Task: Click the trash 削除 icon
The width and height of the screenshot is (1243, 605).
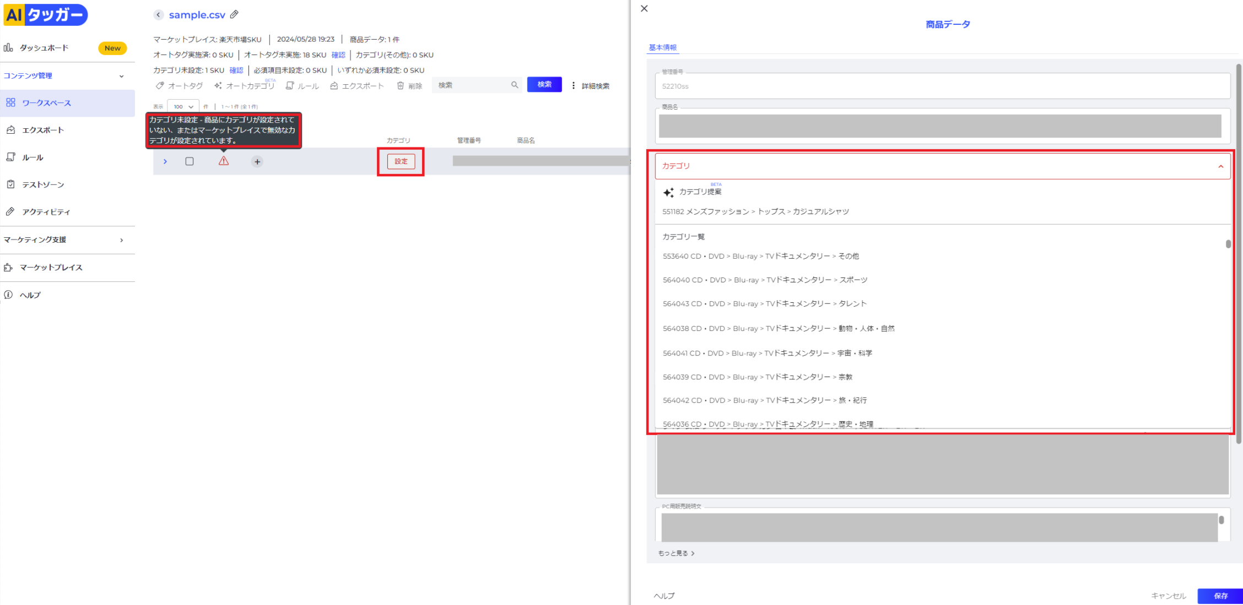Action: [401, 86]
